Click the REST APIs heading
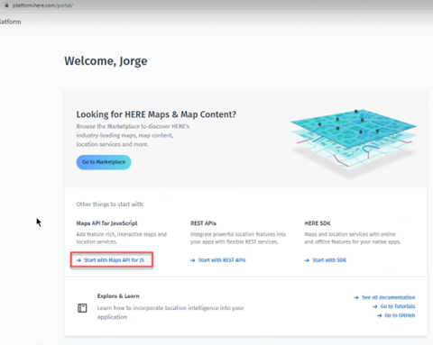 (203, 223)
